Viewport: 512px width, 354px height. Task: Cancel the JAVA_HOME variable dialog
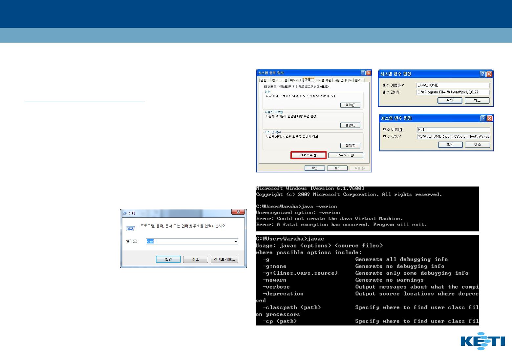tap(477, 100)
